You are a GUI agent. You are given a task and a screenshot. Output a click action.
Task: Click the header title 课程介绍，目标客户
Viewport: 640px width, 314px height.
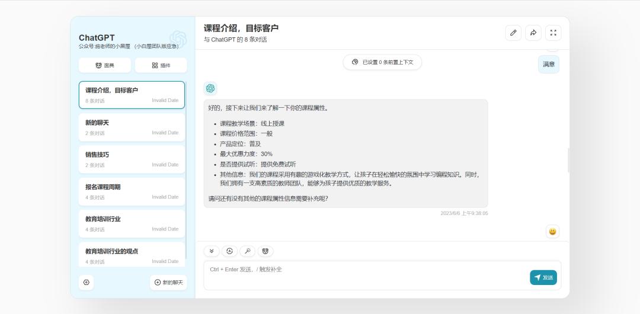[241, 28]
